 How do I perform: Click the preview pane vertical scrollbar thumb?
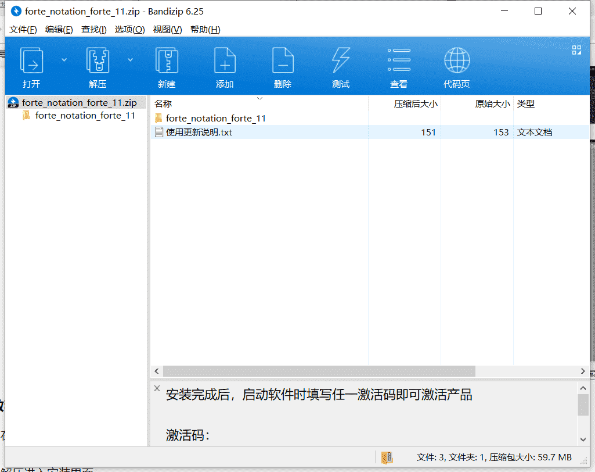[583, 405]
